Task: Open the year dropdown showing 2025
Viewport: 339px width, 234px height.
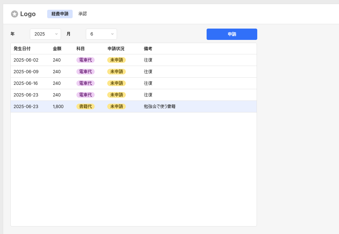Action: pos(45,34)
